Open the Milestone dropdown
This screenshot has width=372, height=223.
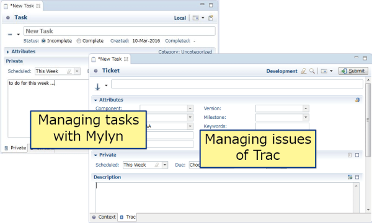(306, 117)
